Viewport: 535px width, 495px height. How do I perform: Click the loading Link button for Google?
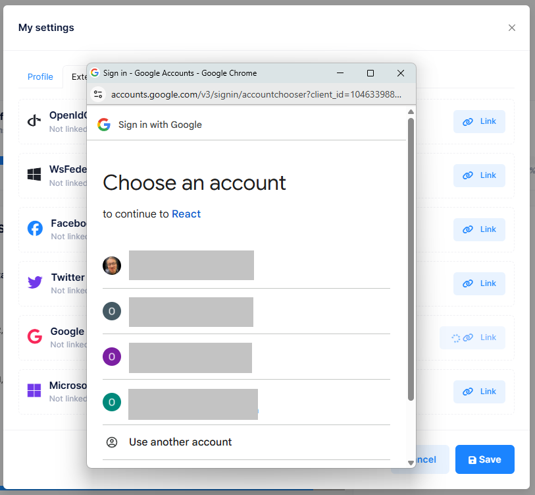472,337
